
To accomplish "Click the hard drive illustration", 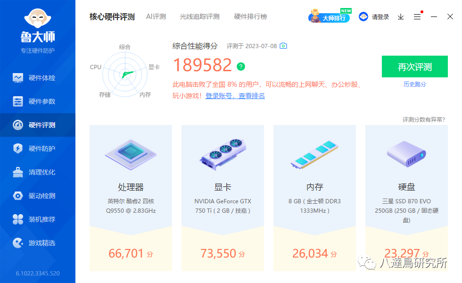I will click(x=406, y=154).
